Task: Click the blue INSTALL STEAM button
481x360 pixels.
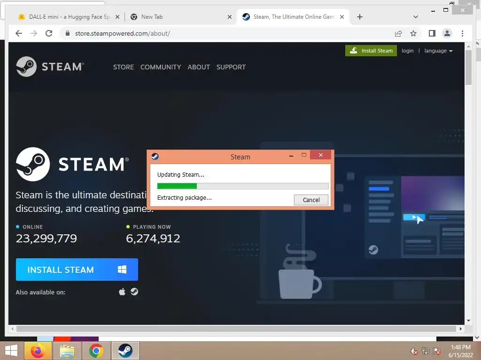Action: [x=77, y=270]
